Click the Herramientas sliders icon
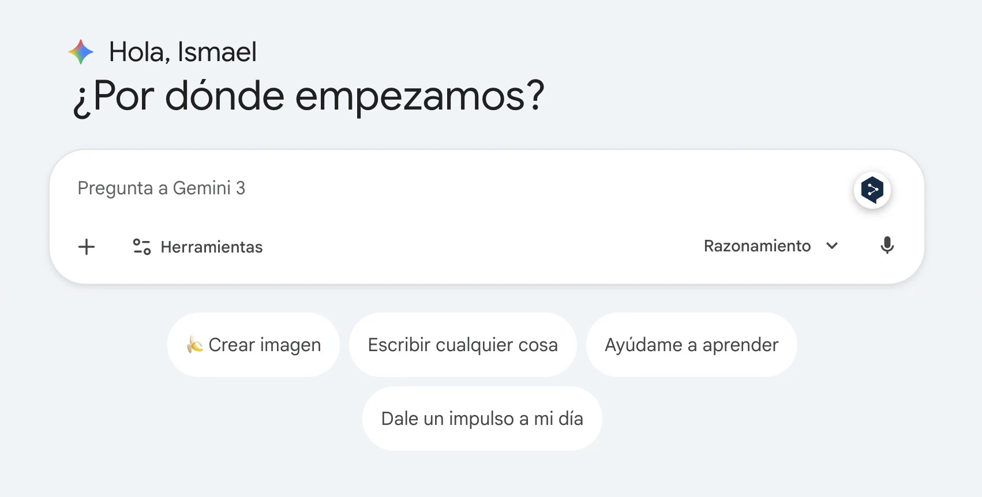Viewport: 982px width, 497px height. [x=141, y=246]
